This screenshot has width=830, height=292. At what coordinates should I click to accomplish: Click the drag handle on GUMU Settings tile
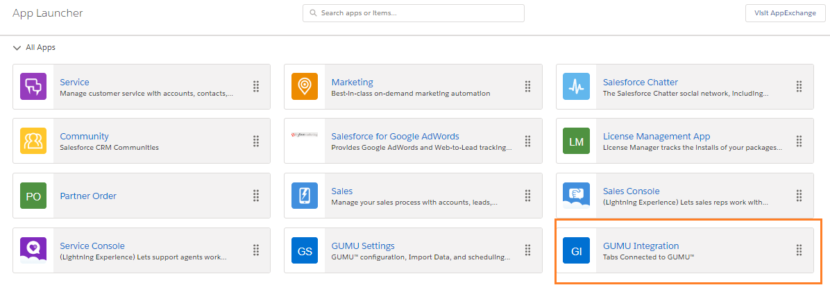(x=527, y=250)
